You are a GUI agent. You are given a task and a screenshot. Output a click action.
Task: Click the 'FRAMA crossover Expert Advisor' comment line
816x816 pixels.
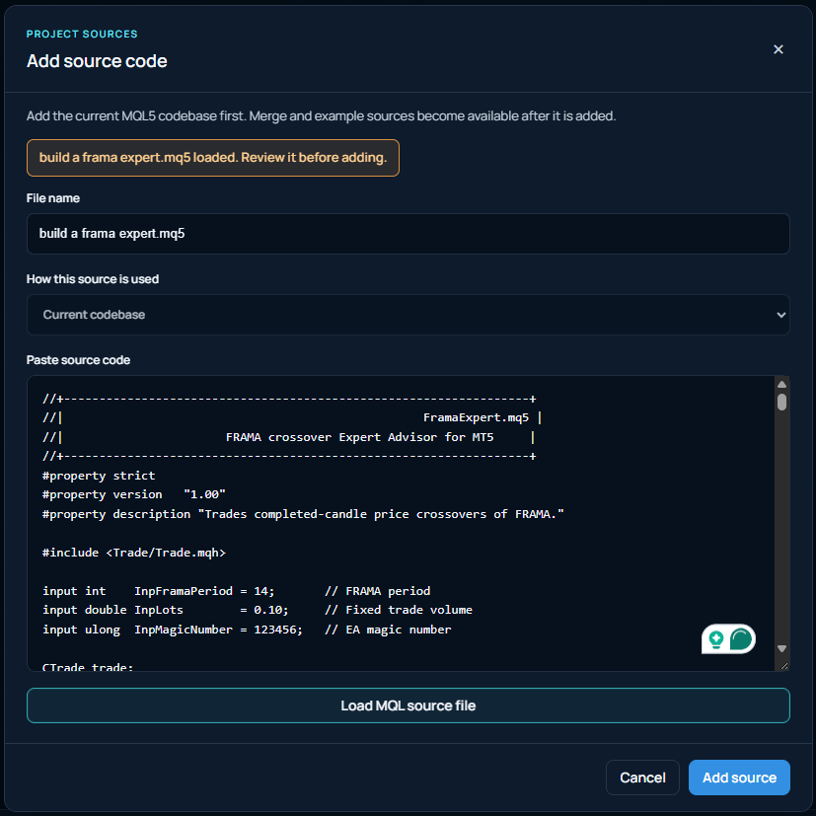(x=289, y=437)
